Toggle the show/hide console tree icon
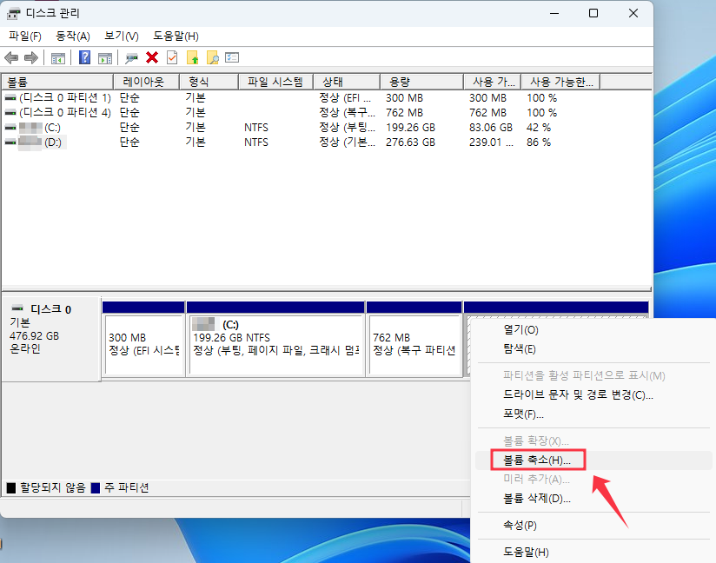The image size is (716, 563). point(58,57)
